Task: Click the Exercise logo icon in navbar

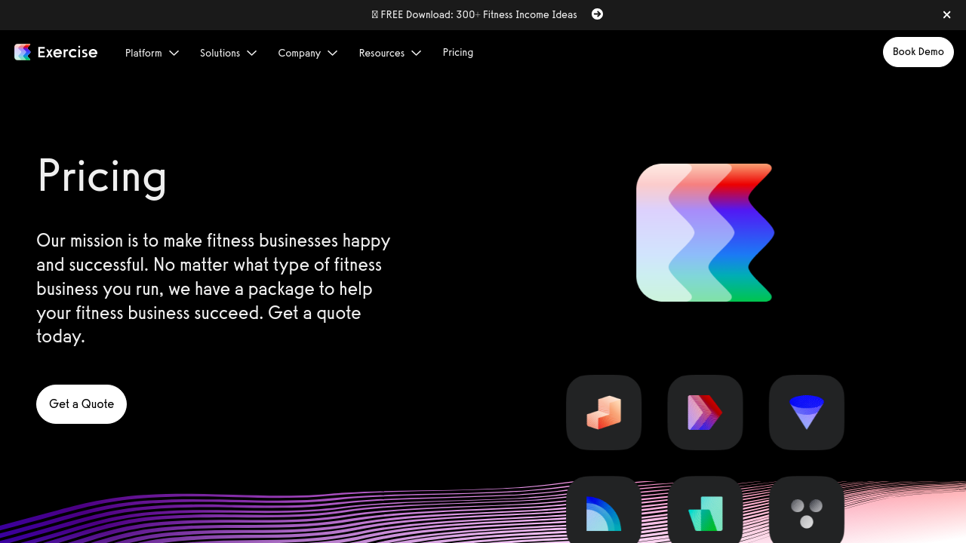Action: click(23, 52)
